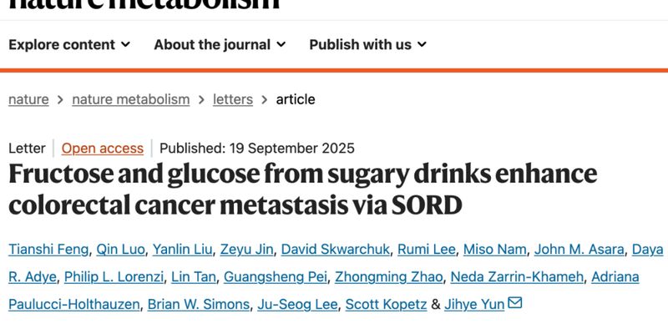Expand the Explore content menu

(x=69, y=44)
